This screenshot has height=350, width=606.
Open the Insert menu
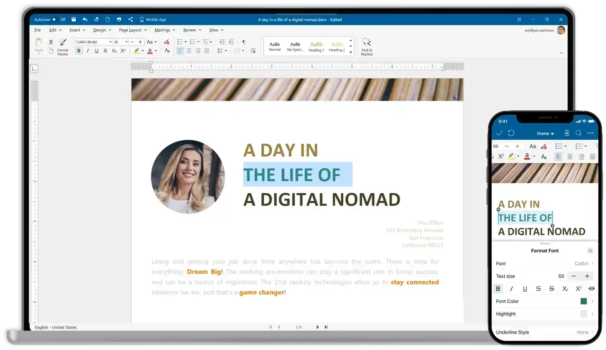pos(77,30)
